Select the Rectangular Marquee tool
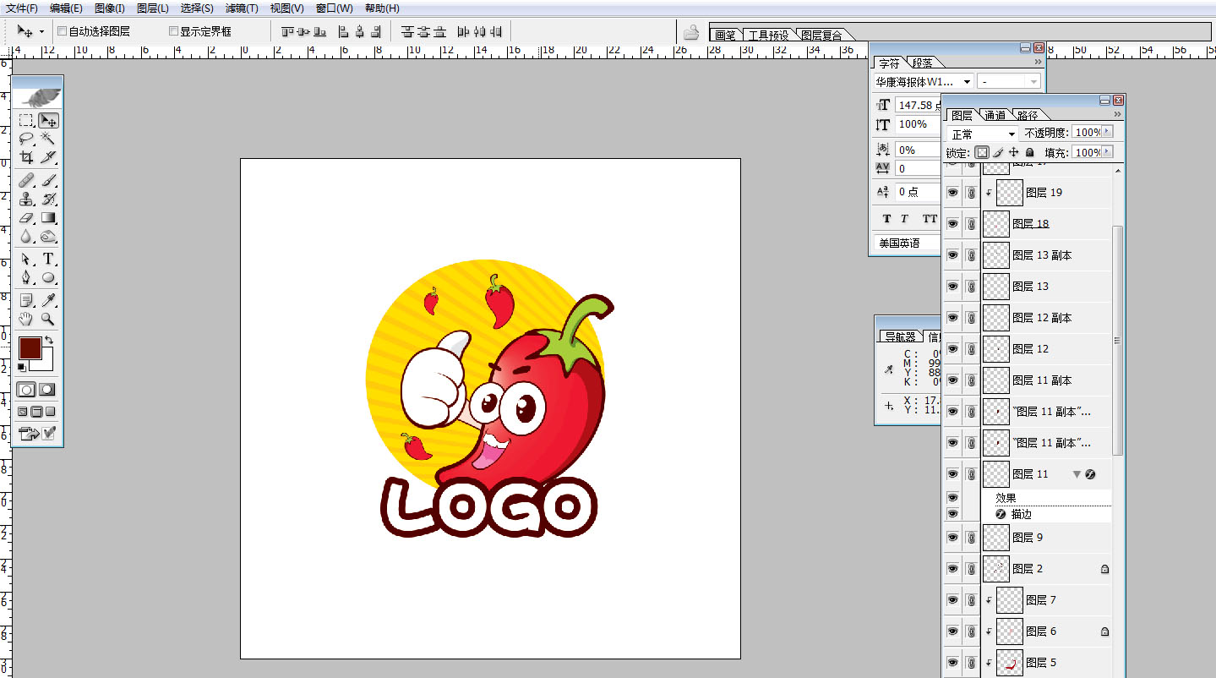Viewport: 1216px width, 678px height. click(27, 121)
